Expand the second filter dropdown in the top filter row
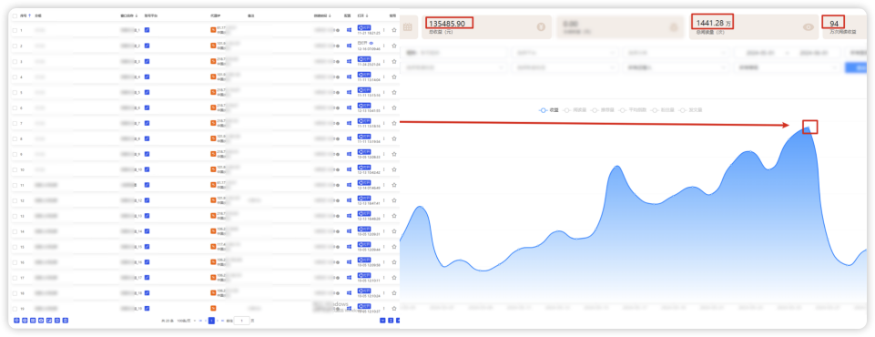The width and height of the screenshot is (875, 337). 565,53
